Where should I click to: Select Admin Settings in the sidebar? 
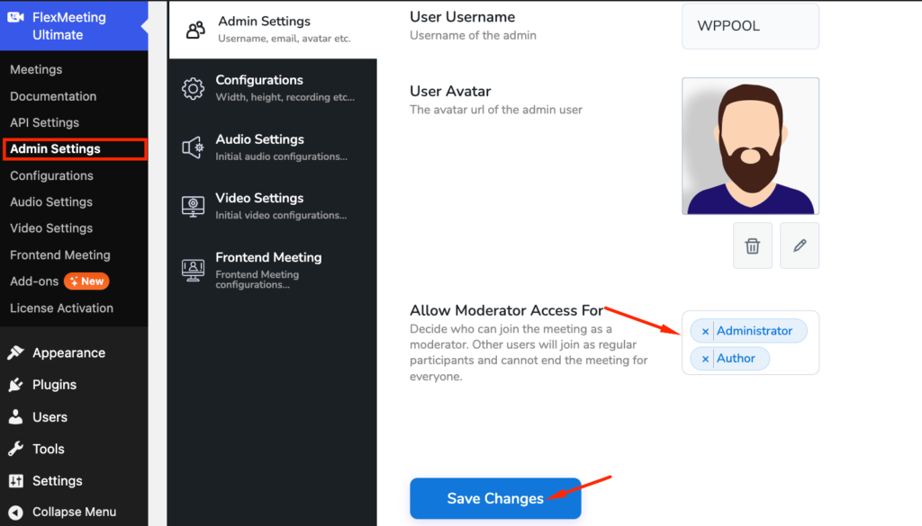pyautogui.click(x=74, y=149)
